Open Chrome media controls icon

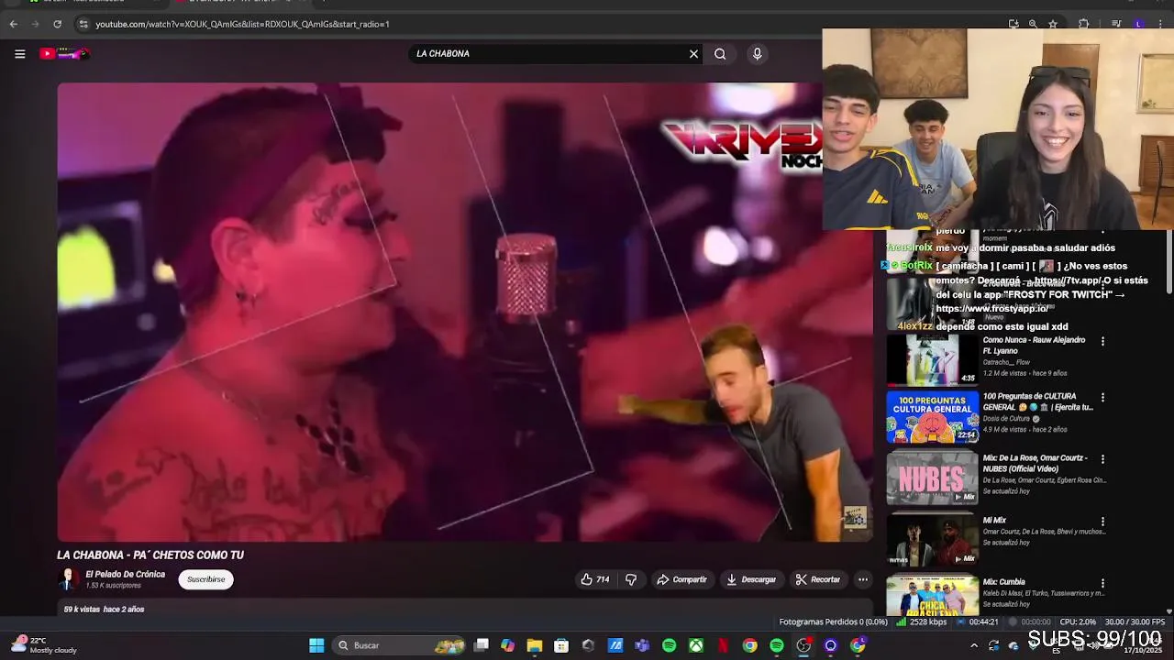pyautogui.click(x=1116, y=24)
